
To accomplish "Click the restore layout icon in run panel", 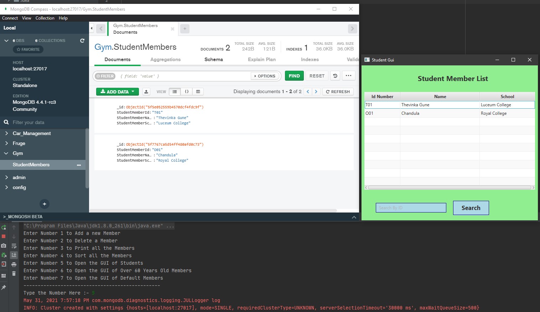I will click(x=4, y=275).
